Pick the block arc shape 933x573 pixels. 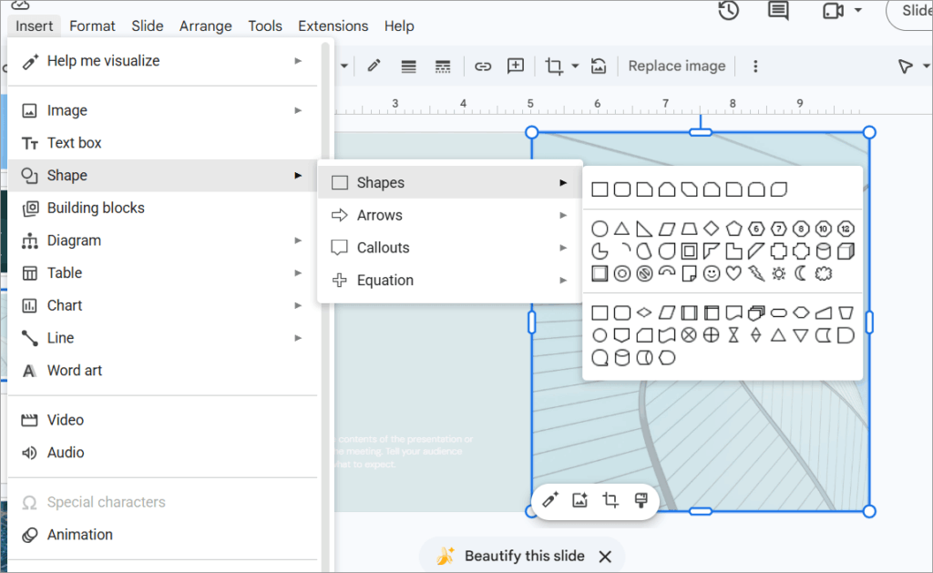[666, 271]
